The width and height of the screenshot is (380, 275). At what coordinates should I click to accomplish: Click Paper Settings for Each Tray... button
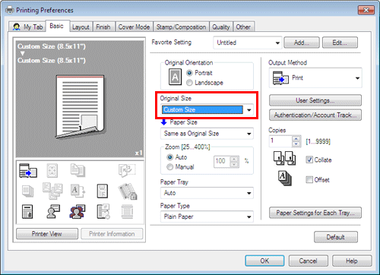(x=315, y=213)
